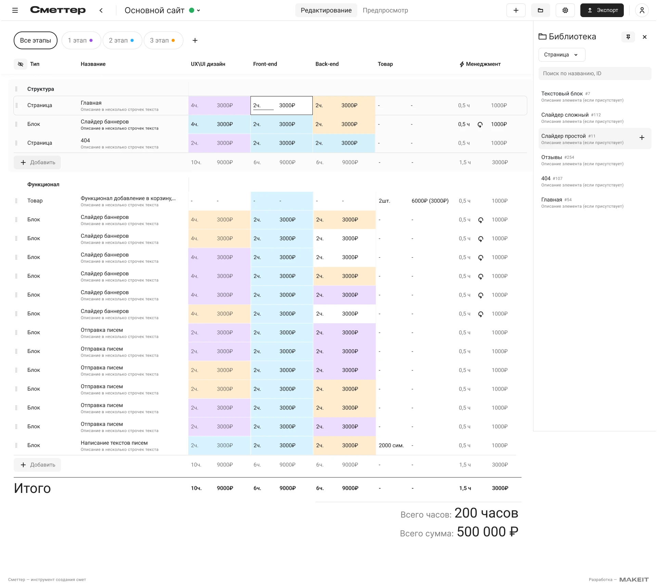Open the library folder icon in header
Image resolution: width=657 pixels, height=588 pixels.
click(541, 10)
